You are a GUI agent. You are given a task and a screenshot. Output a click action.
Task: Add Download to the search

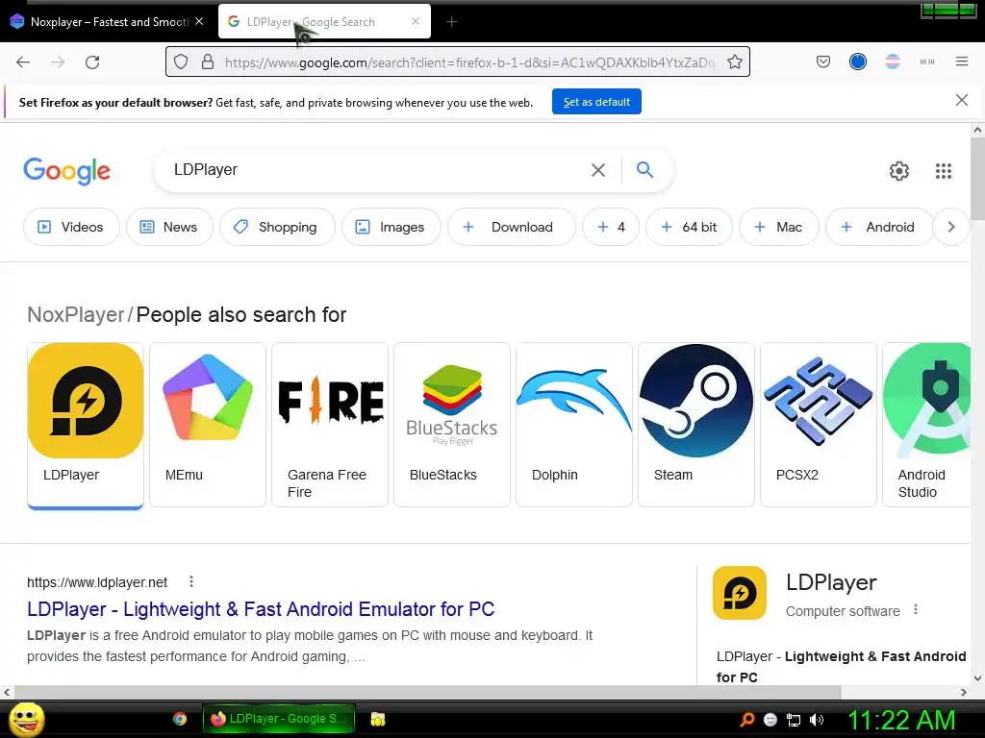[512, 227]
